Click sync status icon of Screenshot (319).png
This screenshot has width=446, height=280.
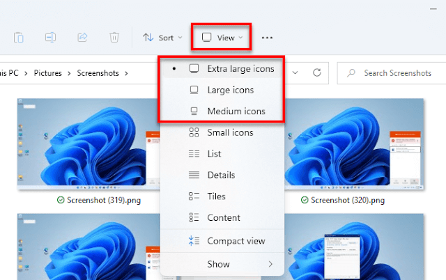click(x=61, y=200)
